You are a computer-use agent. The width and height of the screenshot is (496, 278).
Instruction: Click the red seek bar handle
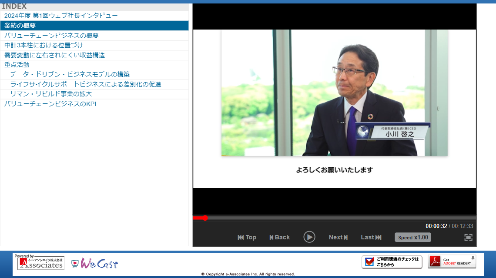click(x=205, y=218)
